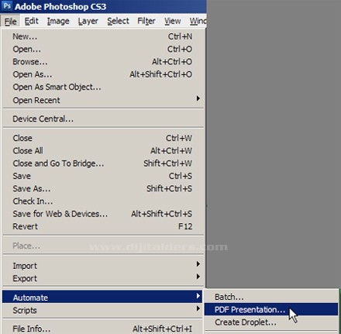Open the Edit menu

pos(31,21)
